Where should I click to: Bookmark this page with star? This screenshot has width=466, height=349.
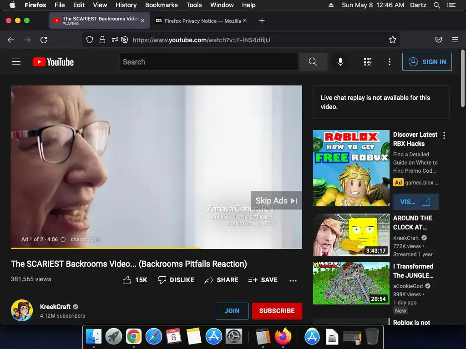(x=393, y=40)
